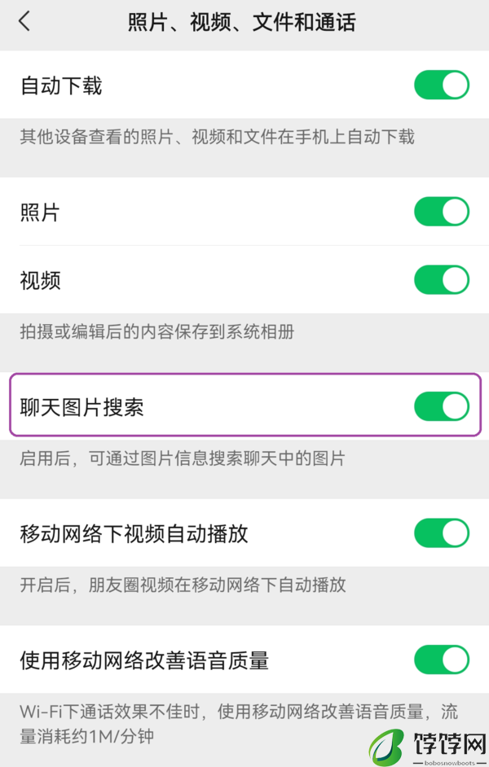Click the 朋友圈视频 autoplay description text
The height and width of the screenshot is (767, 489).
pos(183,585)
